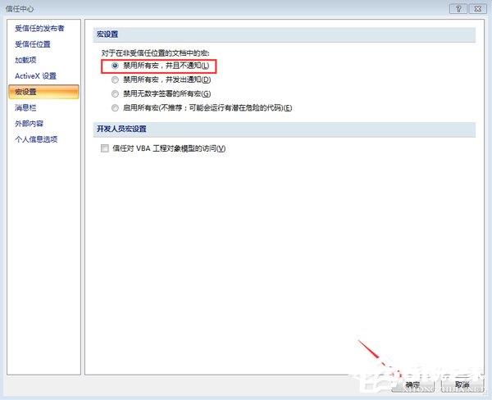Switch to 外部内容 category
This screenshot has height=400, width=492.
click(x=30, y=124)
